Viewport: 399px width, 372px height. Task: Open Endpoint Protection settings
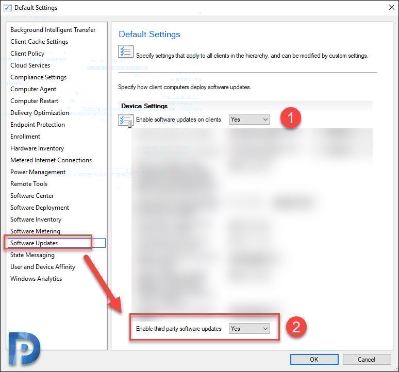coord(38,125)
